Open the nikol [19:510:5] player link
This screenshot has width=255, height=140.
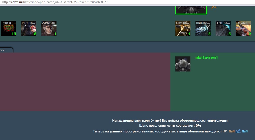tap(206, 58)
